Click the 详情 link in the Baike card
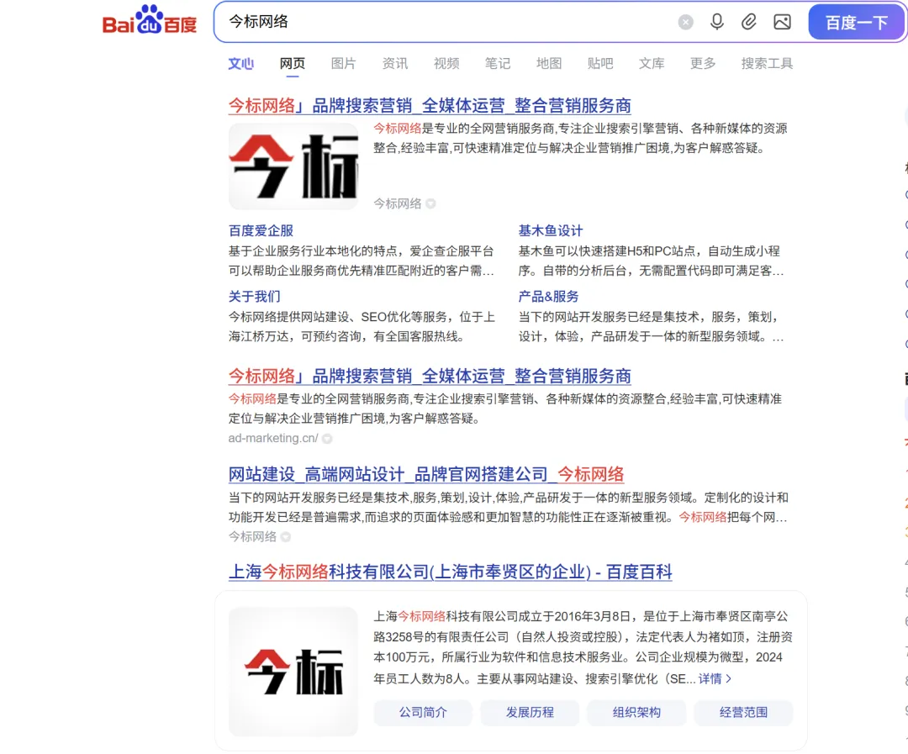The image size is (908, 754). click(712, 678)
